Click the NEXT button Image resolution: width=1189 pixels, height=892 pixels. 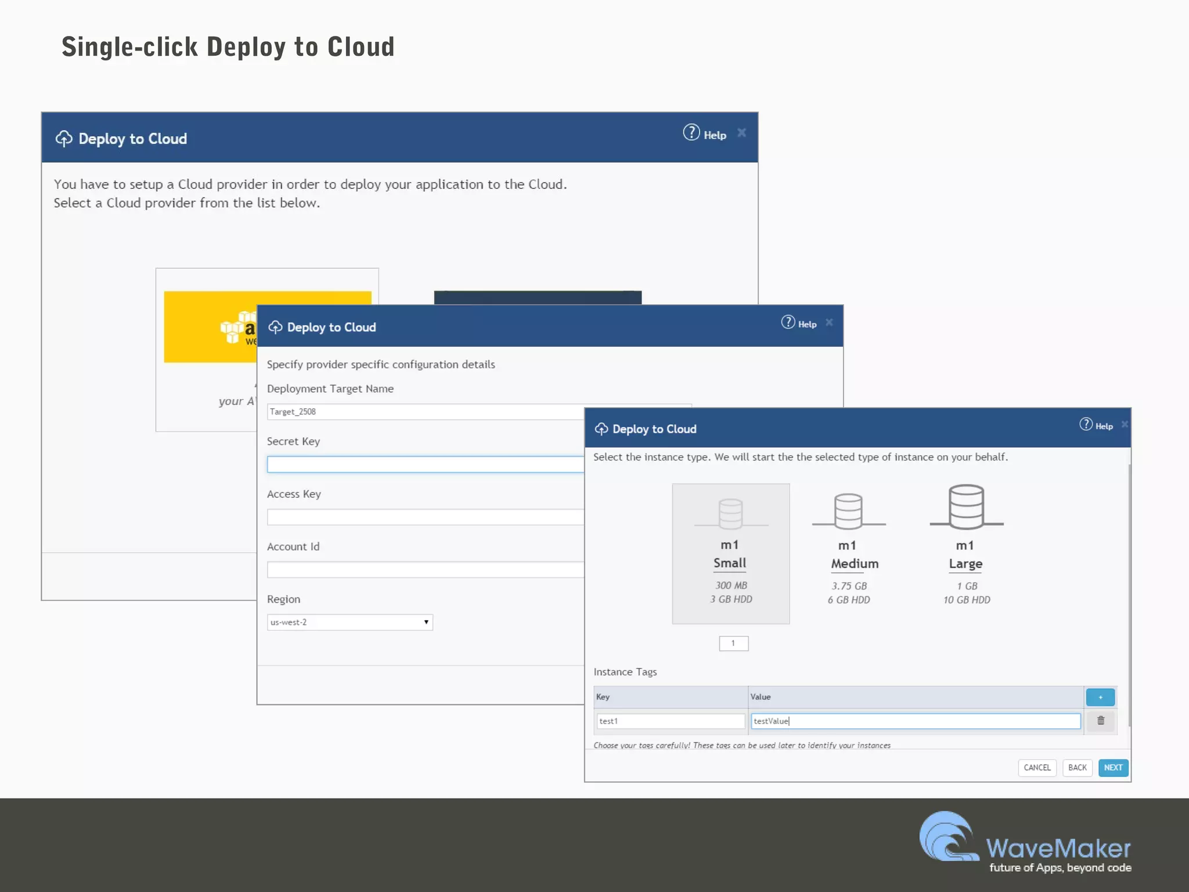(1113, 768)
